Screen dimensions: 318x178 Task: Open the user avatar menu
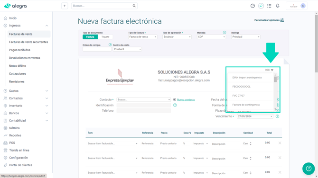tap(303, 6)
